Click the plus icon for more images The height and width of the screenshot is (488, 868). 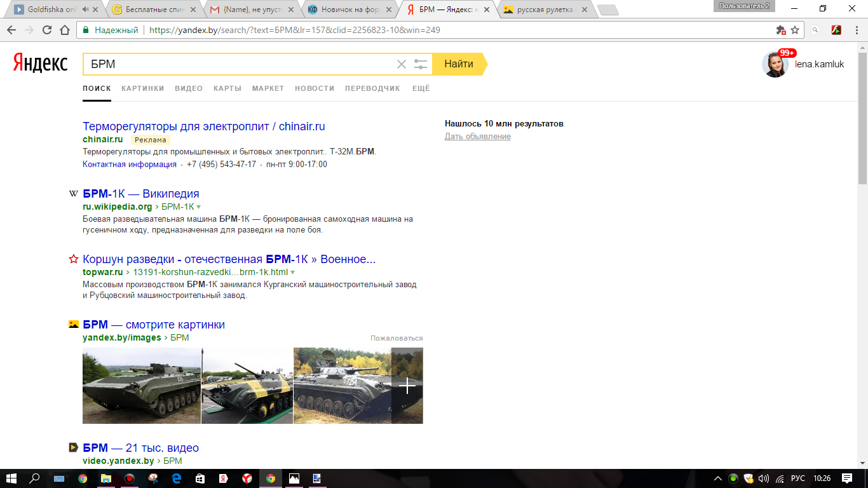coord(407,386)
